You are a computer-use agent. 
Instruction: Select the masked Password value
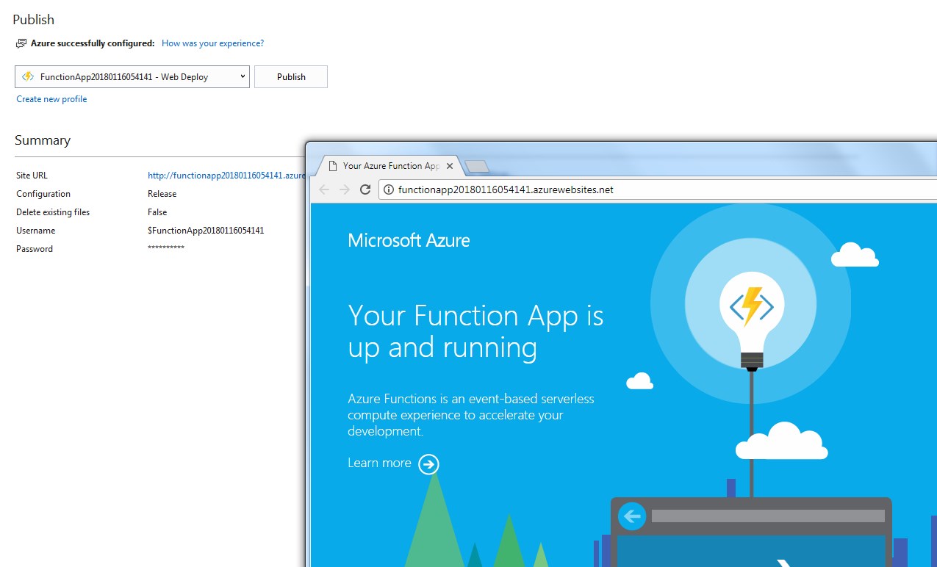pyautogui.click(x=166, y=249)
